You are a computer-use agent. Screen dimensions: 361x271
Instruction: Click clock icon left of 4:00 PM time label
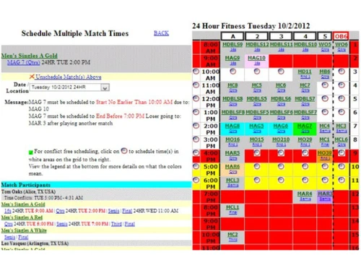point(196,152)
